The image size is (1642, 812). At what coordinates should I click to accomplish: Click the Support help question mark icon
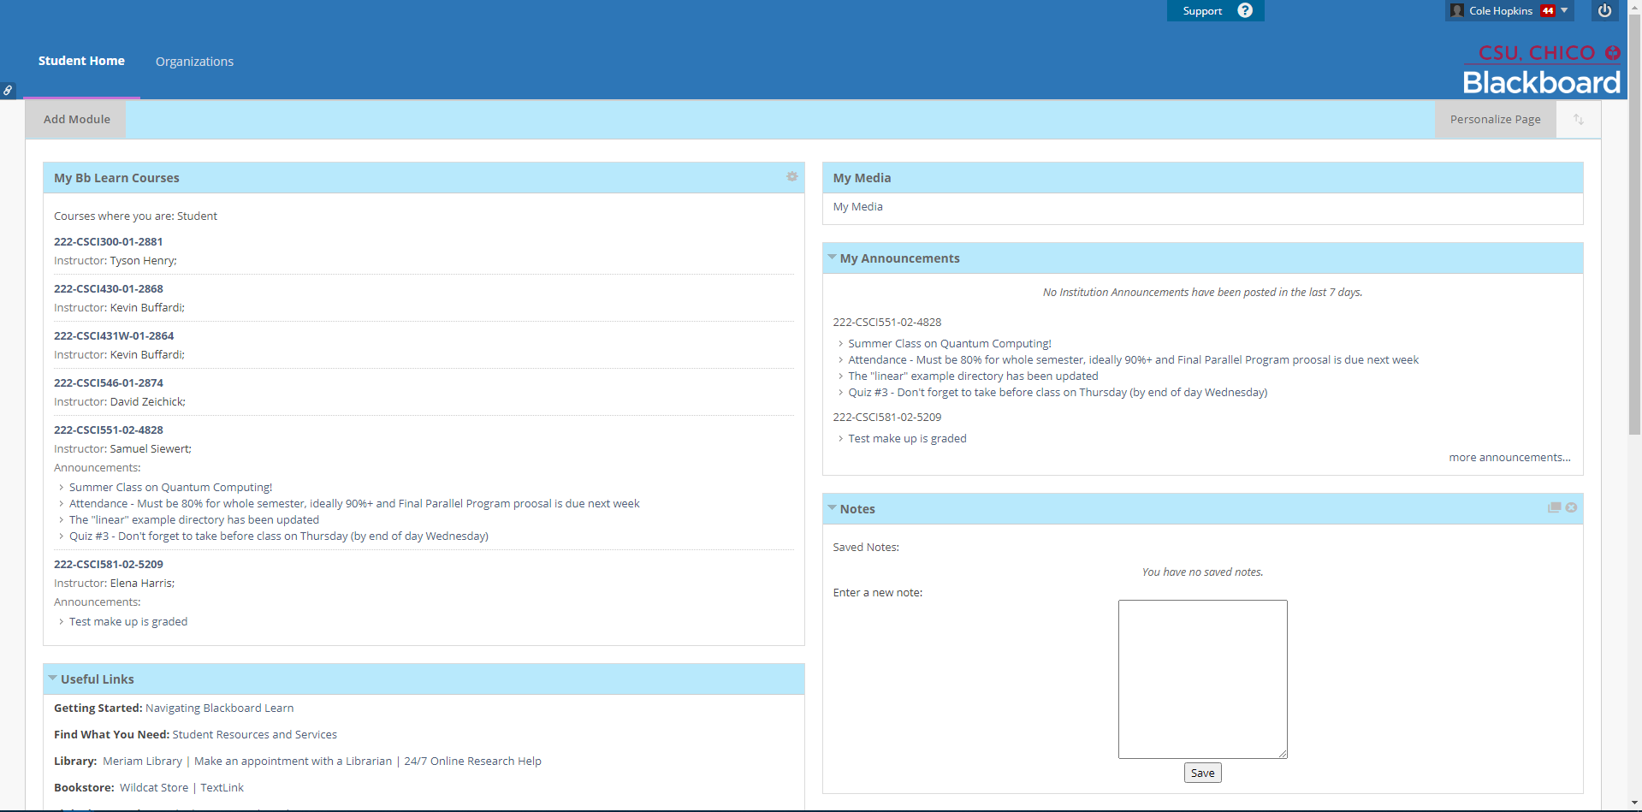(x=1243, y=10)
